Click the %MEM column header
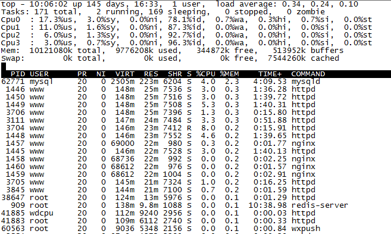This screenshot has width=391, height=234. (229, 74)
